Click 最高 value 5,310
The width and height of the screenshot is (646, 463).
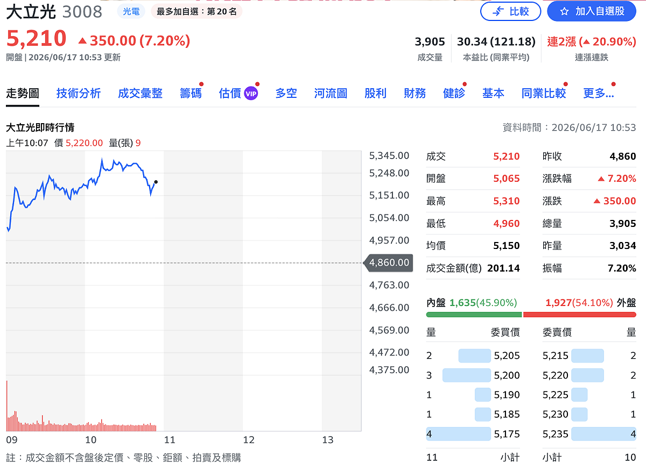507,201
